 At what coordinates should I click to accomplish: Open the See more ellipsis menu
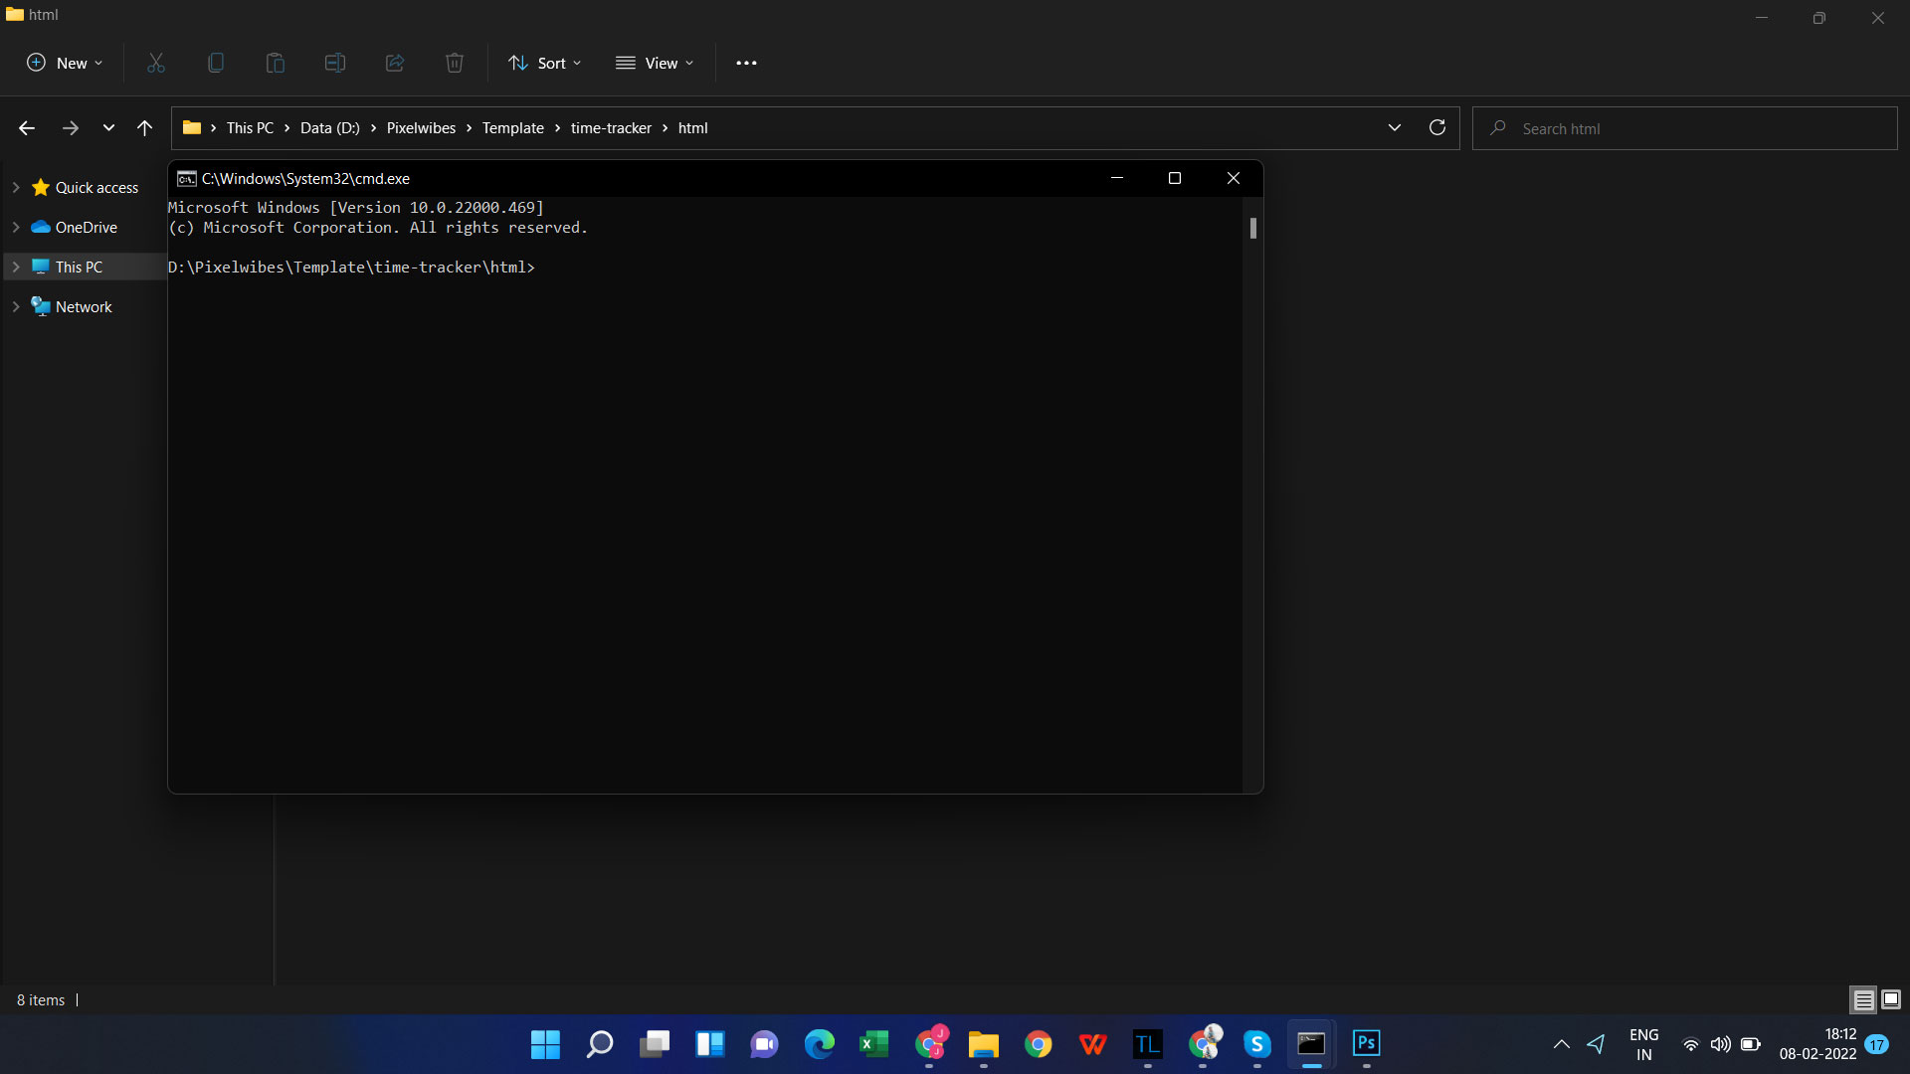[x=746, y=63]
